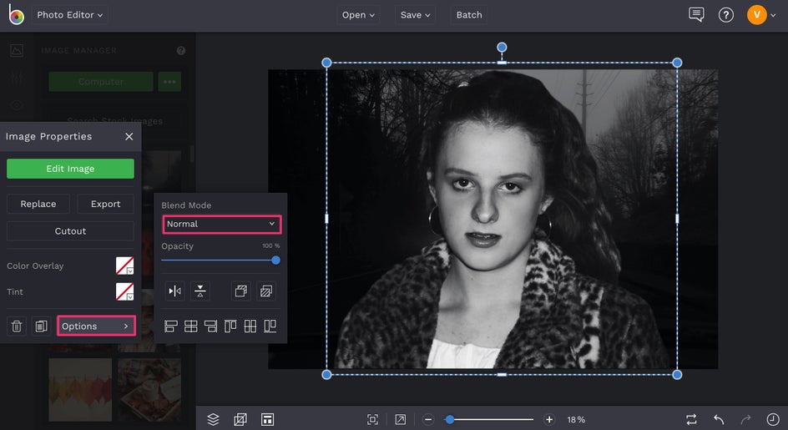Click the Open menu
This screenshot has height=430, width=788.
(x=359, y=15)
